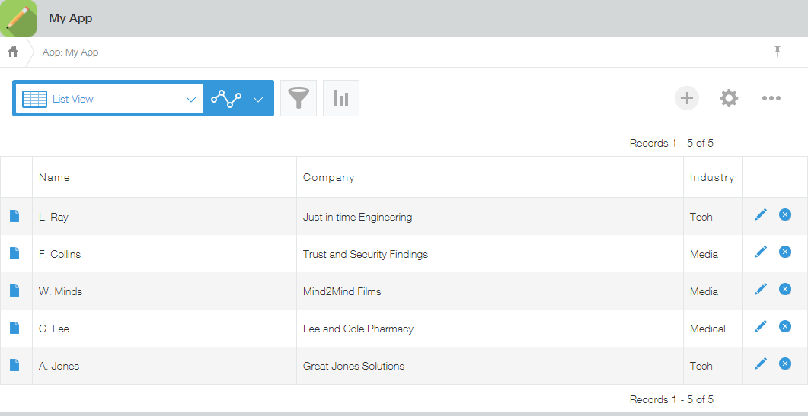This screenshot has height=416, width=808.
Task: Click the My App pencil logo
Action: pyautogui.click(x=18, y=18)
